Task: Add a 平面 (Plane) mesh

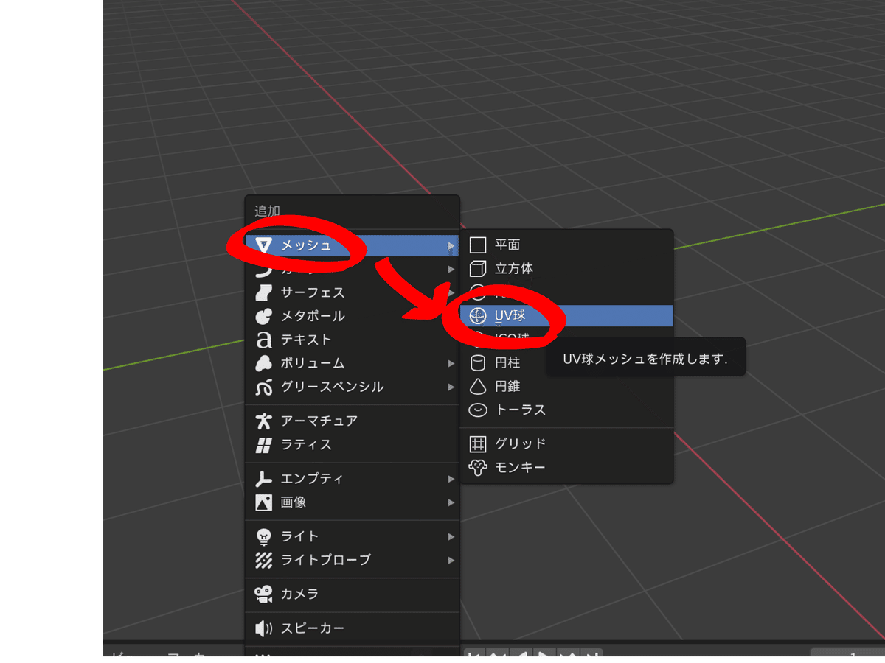Action: coord(512,245)
